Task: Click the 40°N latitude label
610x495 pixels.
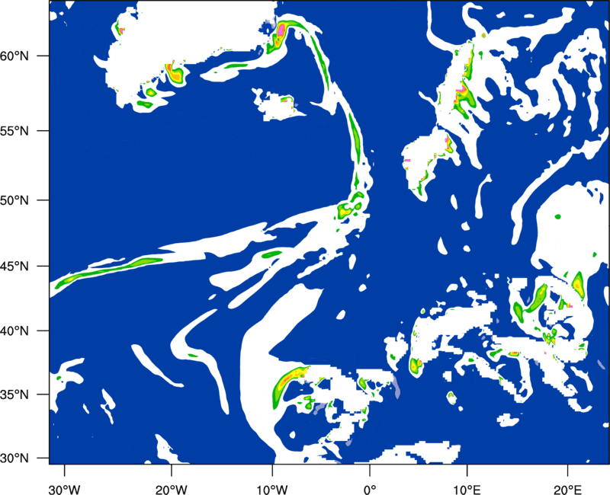Action: [x=14, y=331]
